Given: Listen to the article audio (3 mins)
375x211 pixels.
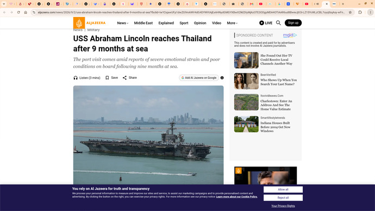Looking at the screenshot, I should point(87,78).
